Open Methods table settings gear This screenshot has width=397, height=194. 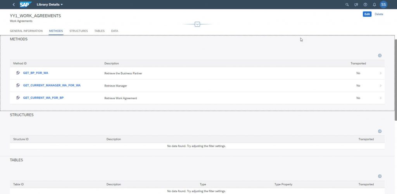click(x=380, y=55)
